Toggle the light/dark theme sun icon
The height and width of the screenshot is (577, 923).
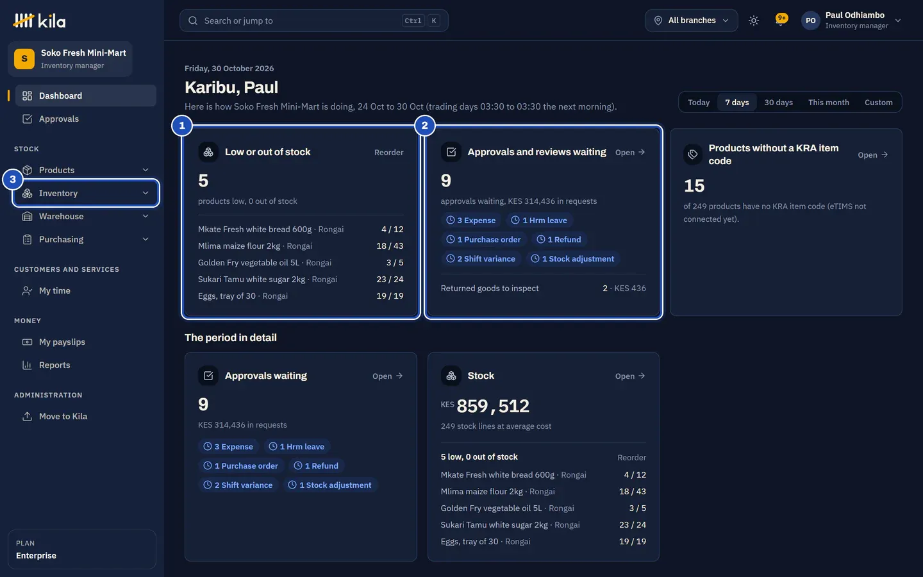click(x=754, y=21)
